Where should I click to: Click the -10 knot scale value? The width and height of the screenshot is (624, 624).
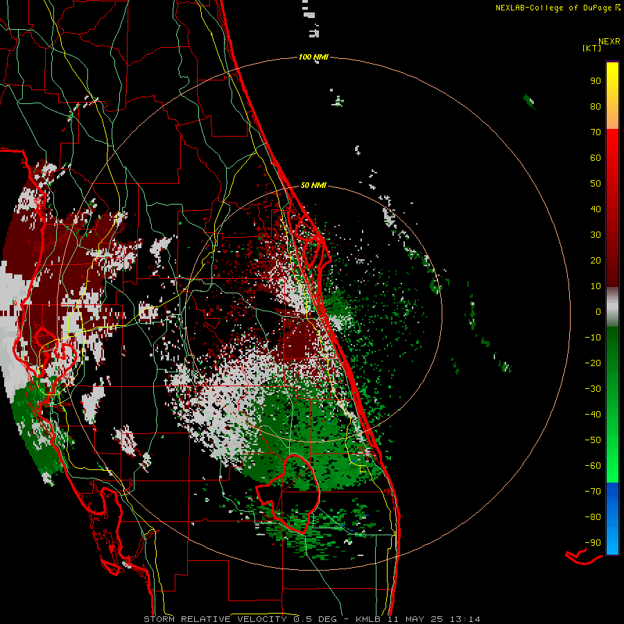[593, 338]
